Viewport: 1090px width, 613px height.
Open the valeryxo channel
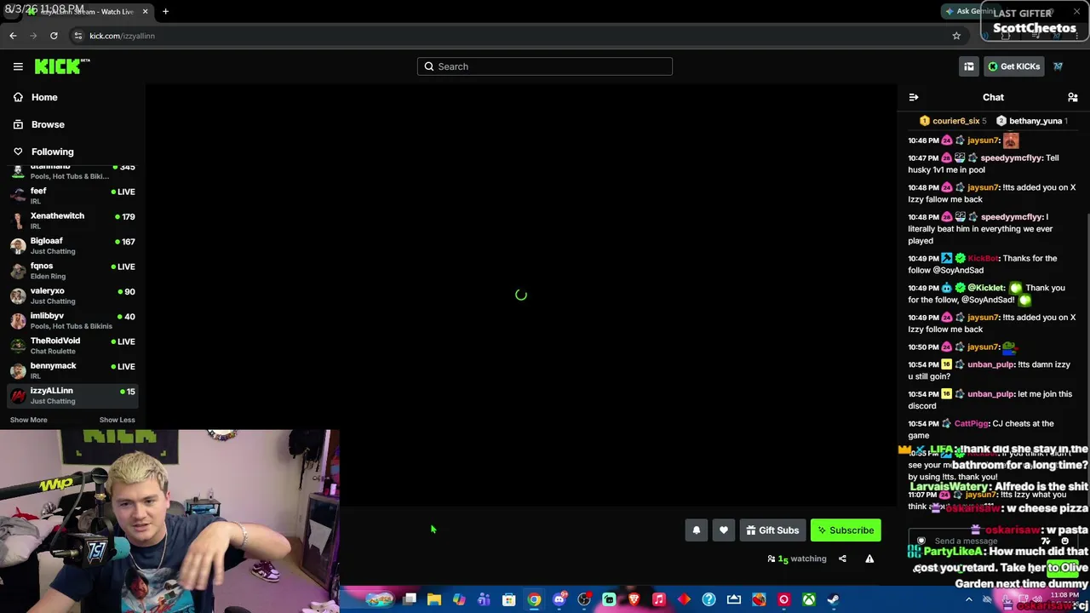click(72, 295)
